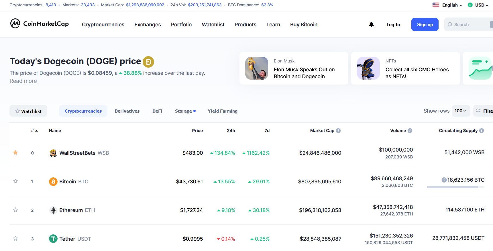Click the Markets count 33,433 link
This screenshot has height=251, width=493.
click(x=88, y=5)
